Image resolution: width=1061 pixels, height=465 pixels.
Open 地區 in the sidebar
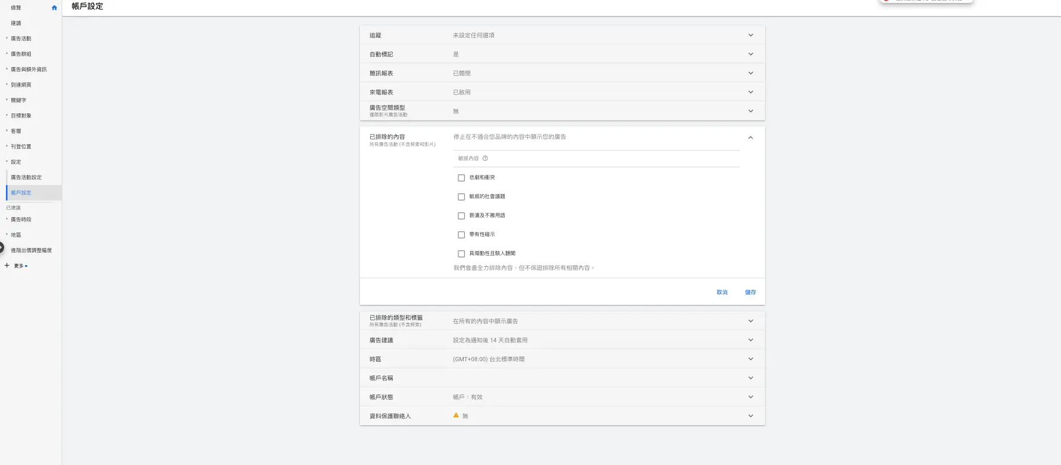pyautogui.click(x=16, y=235)
